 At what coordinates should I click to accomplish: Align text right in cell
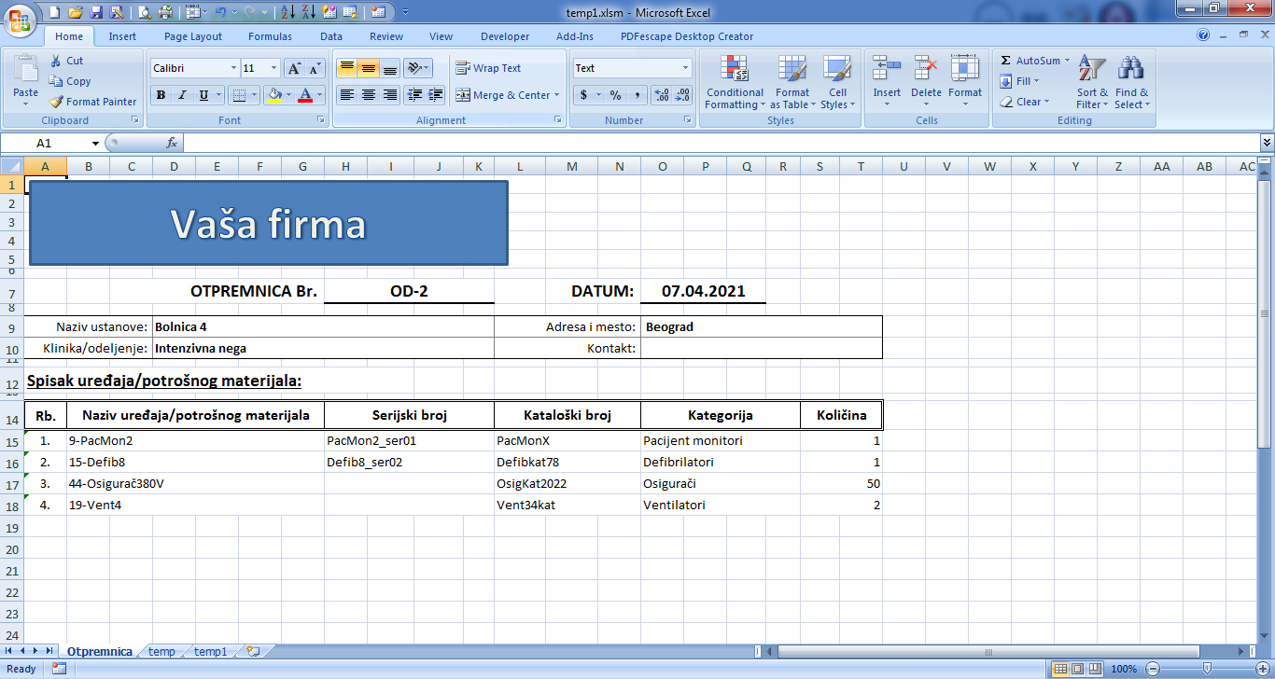pos(389,95)
